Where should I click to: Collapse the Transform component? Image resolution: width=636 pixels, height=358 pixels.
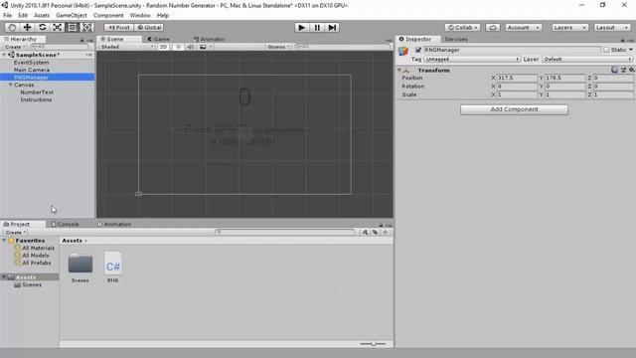[399, 71]
